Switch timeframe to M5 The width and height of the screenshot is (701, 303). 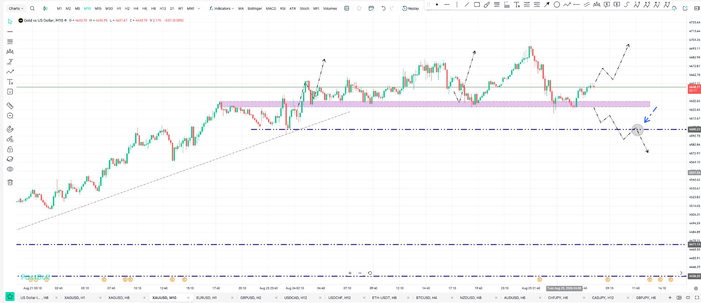77,8
